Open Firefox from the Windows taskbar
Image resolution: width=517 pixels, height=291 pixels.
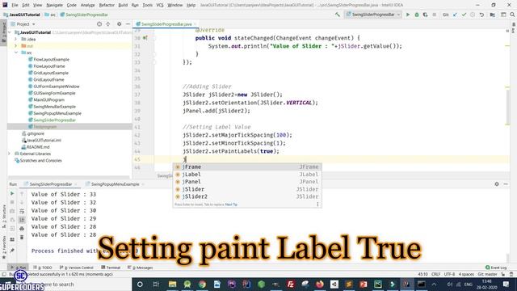(320, 284)
